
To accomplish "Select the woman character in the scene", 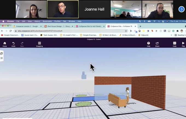I will 127,96.
